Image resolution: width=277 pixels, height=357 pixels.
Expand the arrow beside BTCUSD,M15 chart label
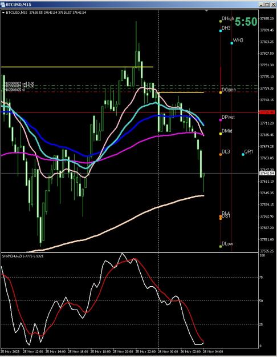click(x=3, y=13)
